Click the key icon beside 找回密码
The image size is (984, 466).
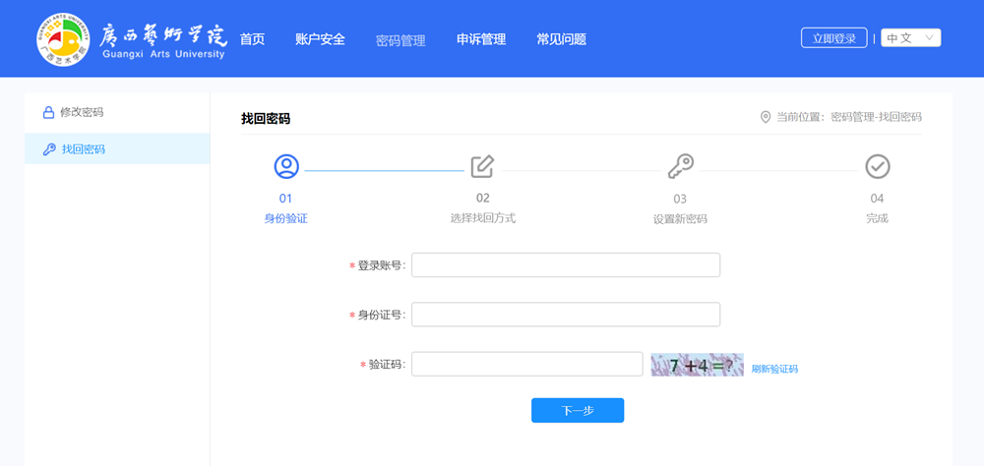(x=48, y=149)
